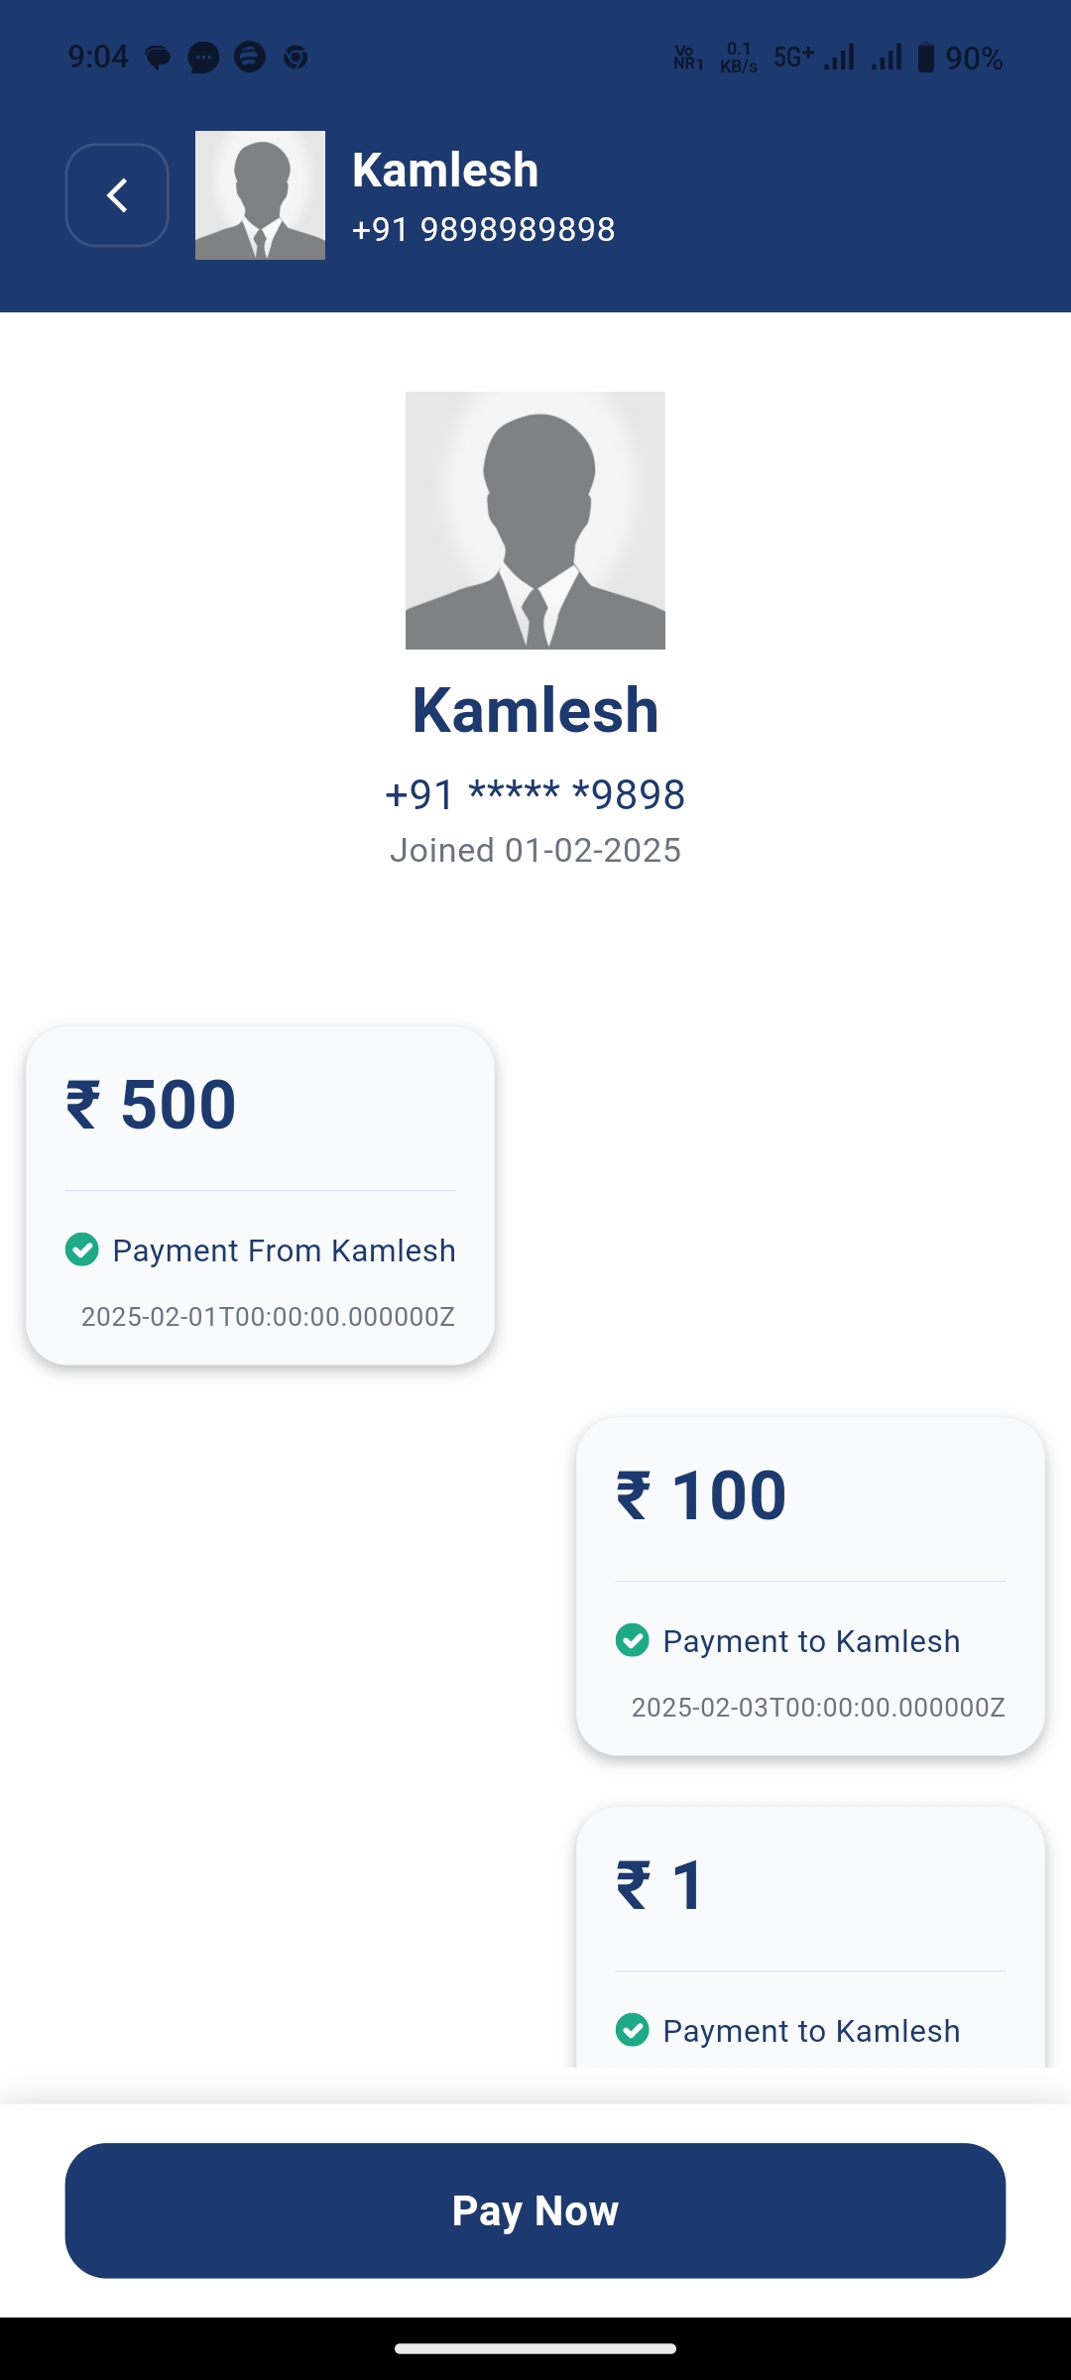Tap the battery icon in status bar
The image size is (1071, 2380).
pos(926,58)
